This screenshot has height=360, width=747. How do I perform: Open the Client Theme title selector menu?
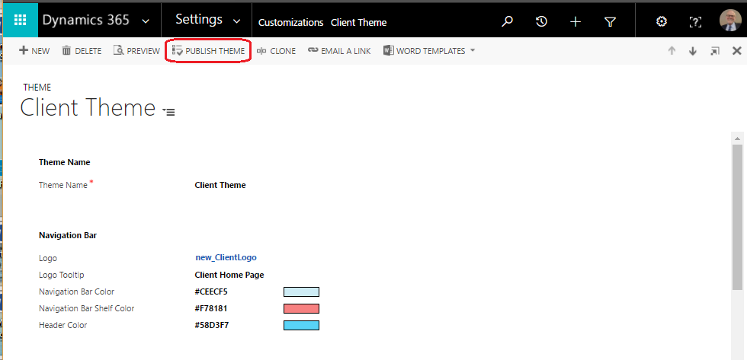(168, 112)
